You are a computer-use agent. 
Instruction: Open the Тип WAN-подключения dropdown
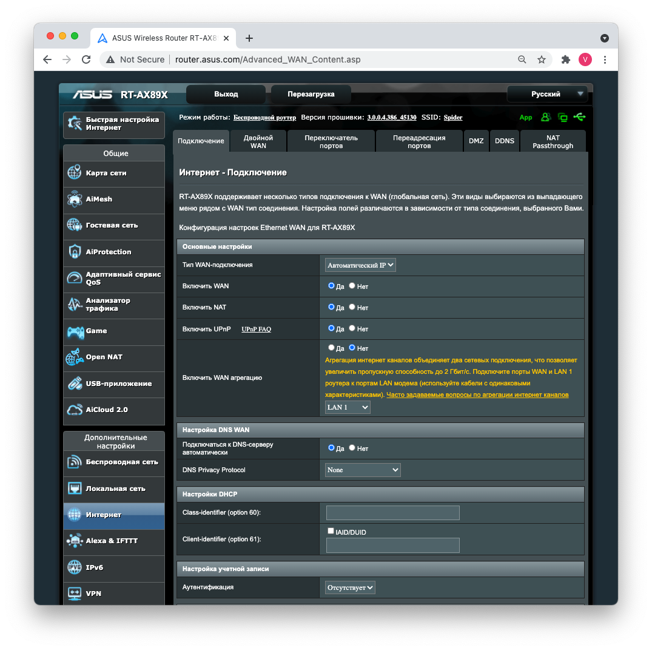pyautogui.click(x=360, y=265)
